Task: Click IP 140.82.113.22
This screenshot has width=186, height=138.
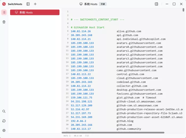Action: click(x=81, y=74)
